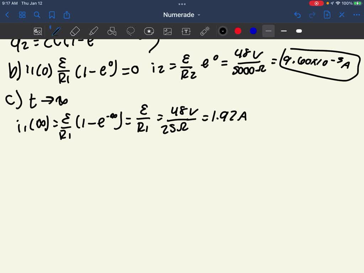Open the Favorites star tool
The width and height of the screenshot is (364, 273).
click(x=149, y=31)
